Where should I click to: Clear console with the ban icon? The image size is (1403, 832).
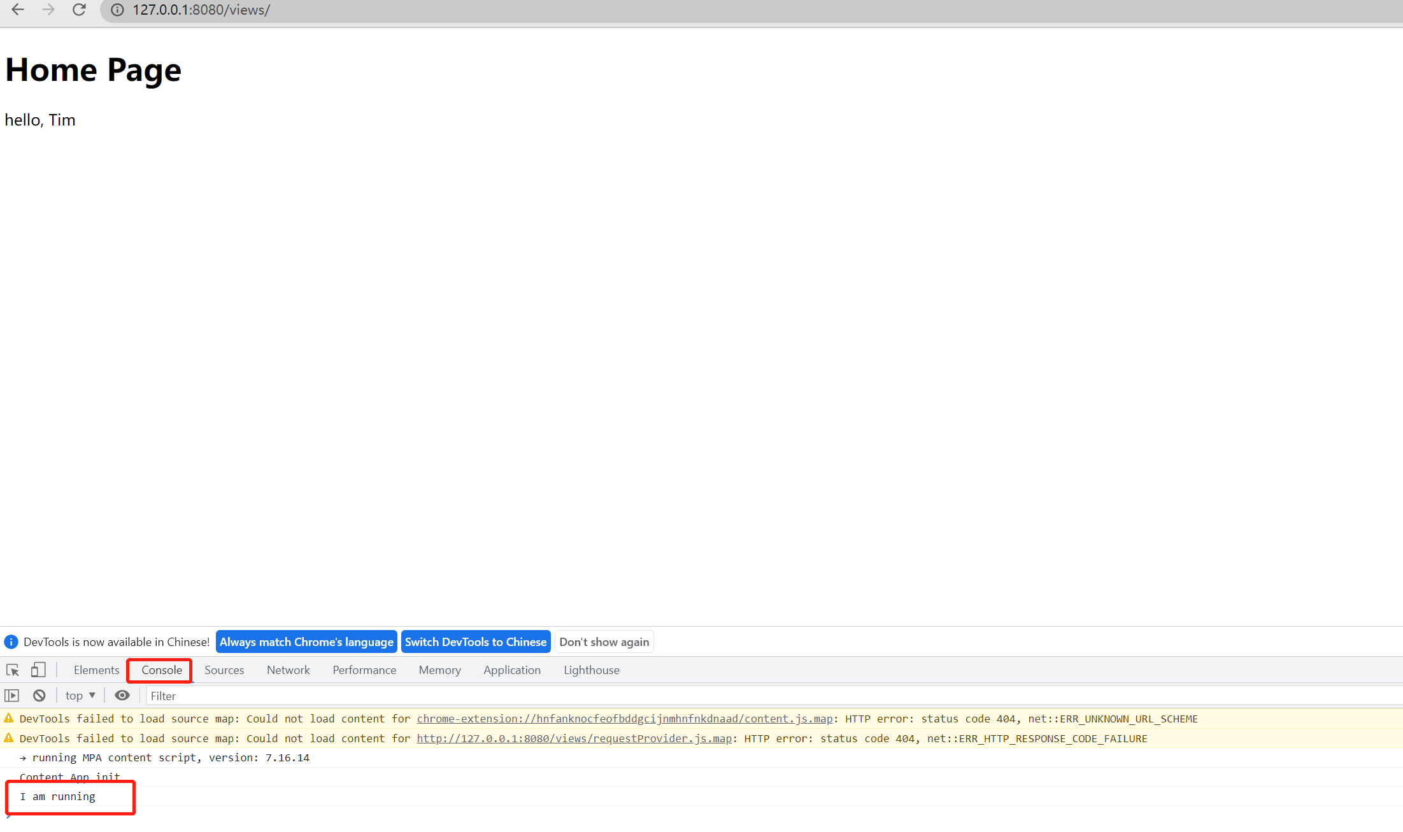39,696
